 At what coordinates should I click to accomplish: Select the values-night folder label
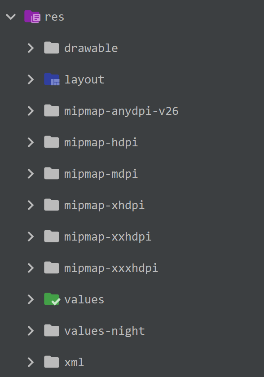[105, 331]
